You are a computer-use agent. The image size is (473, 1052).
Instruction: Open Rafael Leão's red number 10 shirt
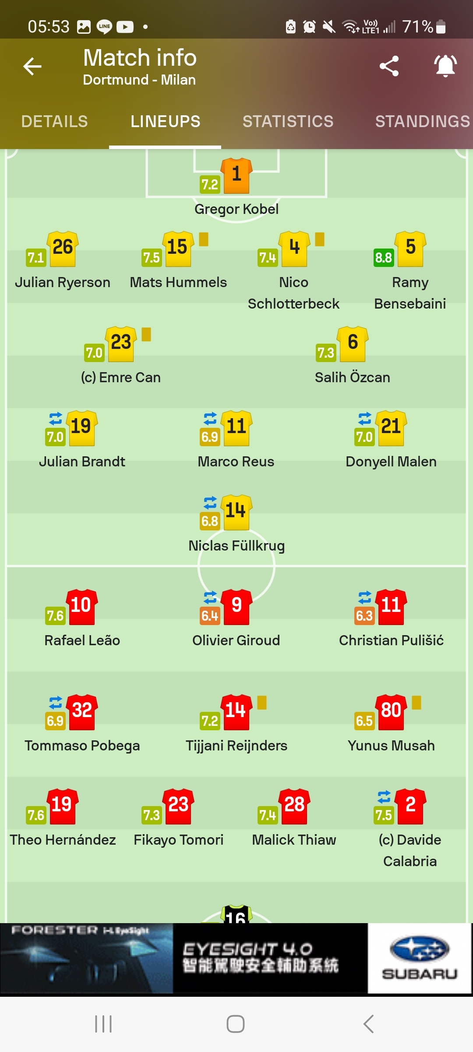[81, 607]
